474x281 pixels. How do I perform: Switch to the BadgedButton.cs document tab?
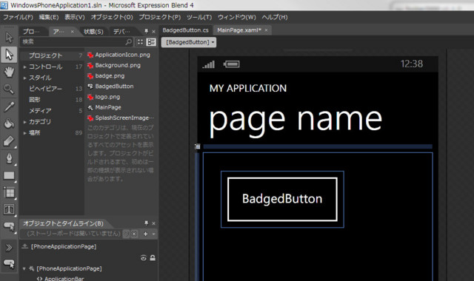point(186,30)
